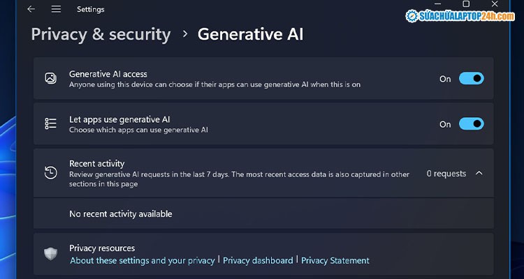Select the Generative AI breadcrumb title
Screen dimensions: 524x279
pyautogui.click(x=250, y=34)
